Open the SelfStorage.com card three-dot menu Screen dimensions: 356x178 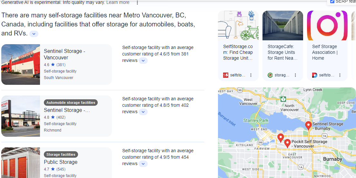click(x=251, y=75)
